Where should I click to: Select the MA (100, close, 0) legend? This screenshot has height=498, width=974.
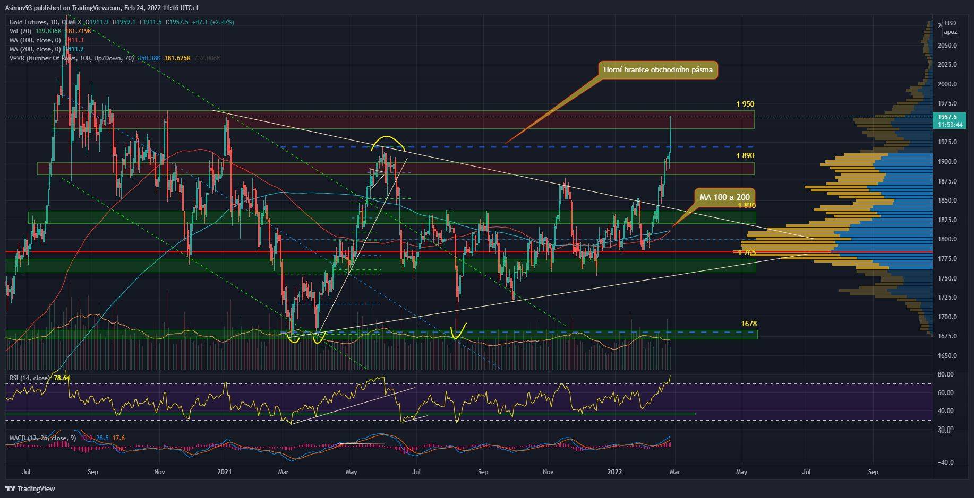point(36,40)
